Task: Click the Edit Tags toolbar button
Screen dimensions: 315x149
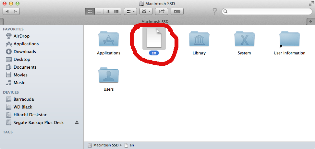Action: click(177, 11)
